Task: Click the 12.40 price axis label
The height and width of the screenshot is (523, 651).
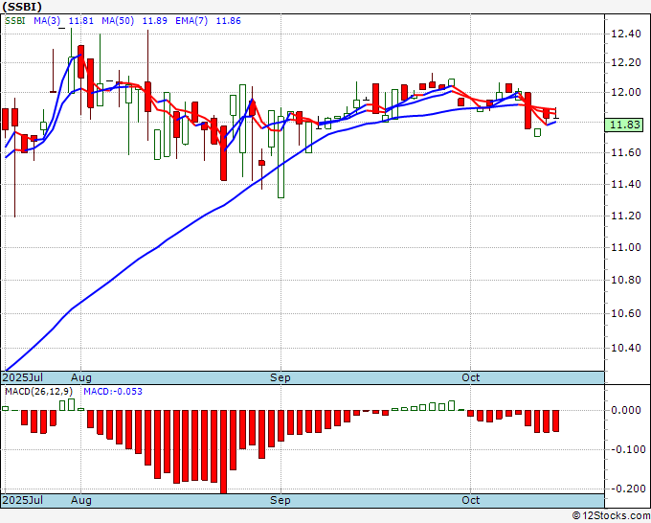Action: pyautogui.click(x=626, y=34)
